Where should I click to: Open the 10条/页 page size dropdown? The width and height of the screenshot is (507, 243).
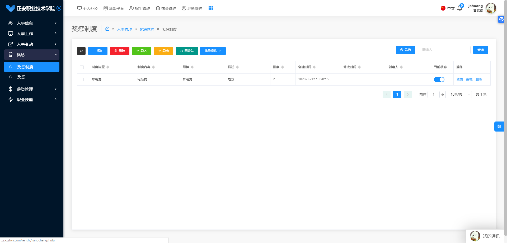458,94
